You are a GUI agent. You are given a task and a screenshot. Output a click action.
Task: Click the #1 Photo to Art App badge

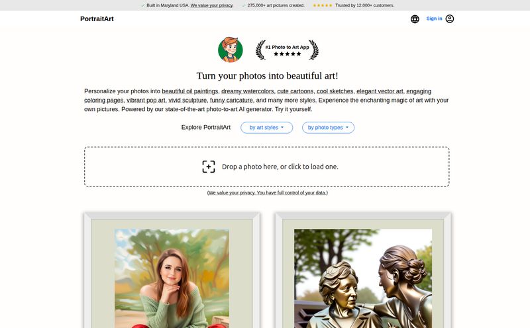(x=287, y=50)
